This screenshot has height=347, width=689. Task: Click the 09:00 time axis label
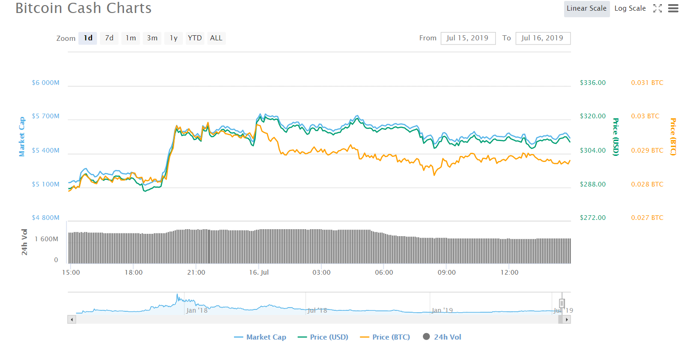click(447, 272)
